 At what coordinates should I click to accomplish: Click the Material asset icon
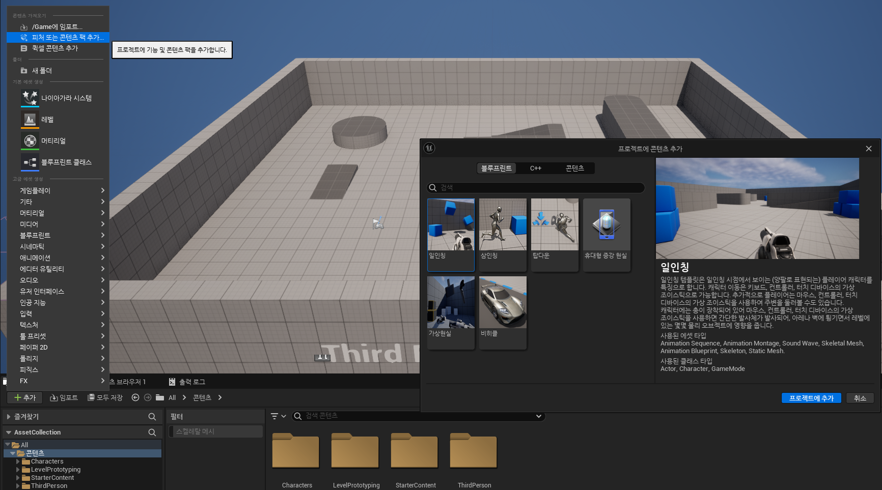30,140
